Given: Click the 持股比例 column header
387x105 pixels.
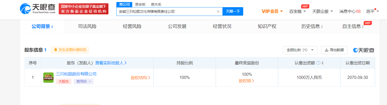Looking at the screenshot, I should point(185,63).
